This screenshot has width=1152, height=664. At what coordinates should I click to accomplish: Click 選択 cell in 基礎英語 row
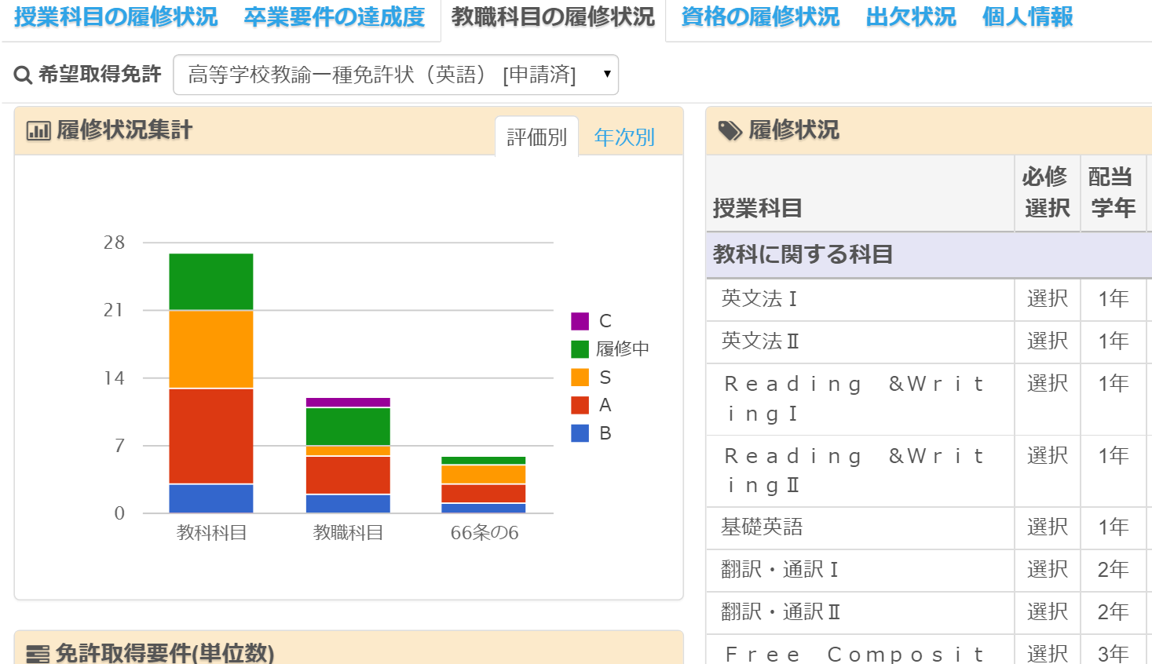click(1048, 527)
